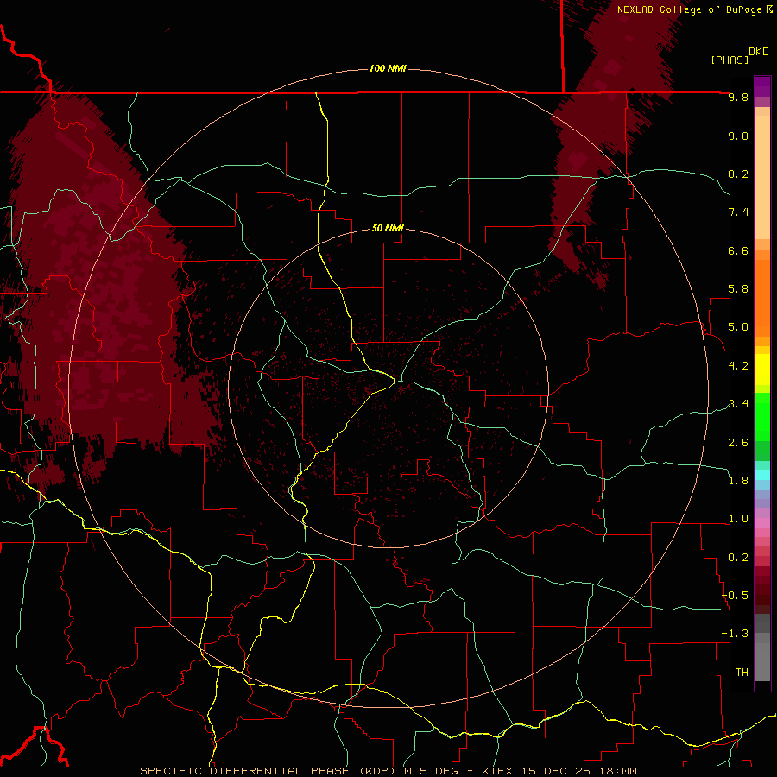The image size is (777, 777).
Task: Click the orange segment of the color bar
Action: point(762,298)
